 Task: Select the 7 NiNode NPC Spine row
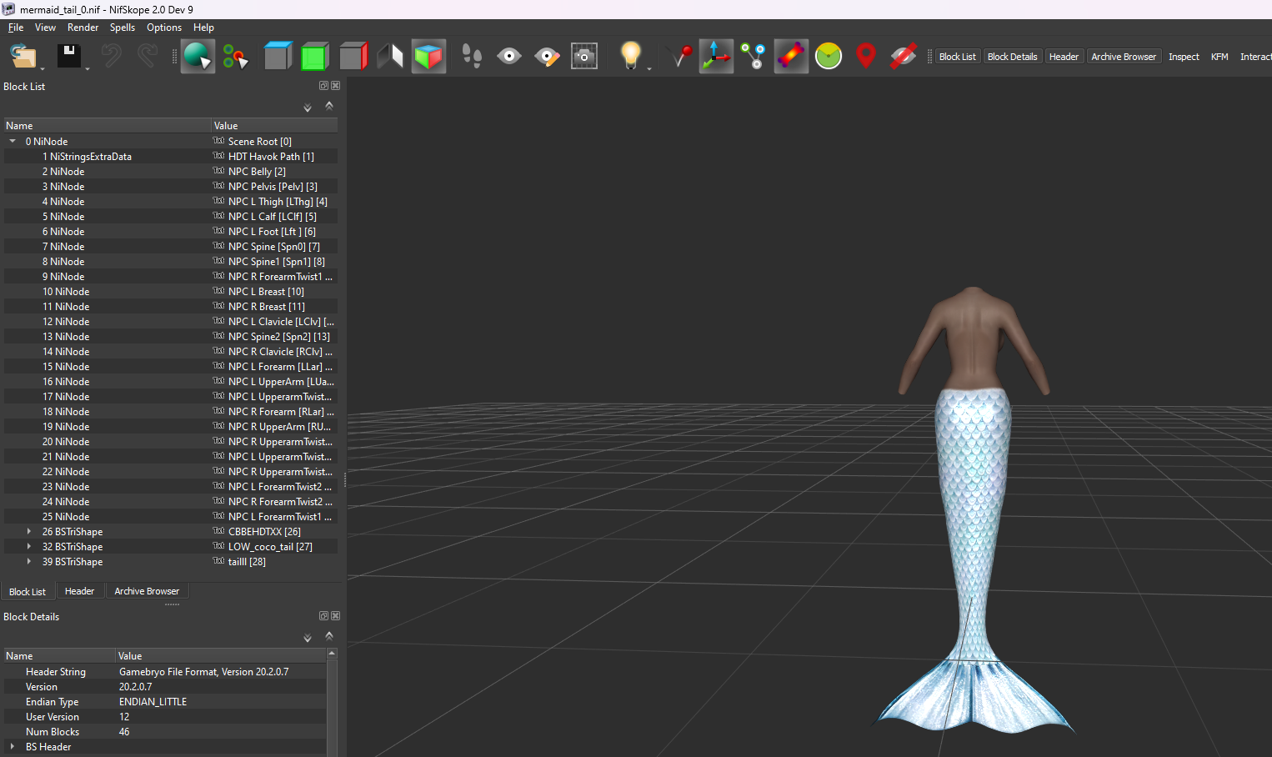click(170, 247)
